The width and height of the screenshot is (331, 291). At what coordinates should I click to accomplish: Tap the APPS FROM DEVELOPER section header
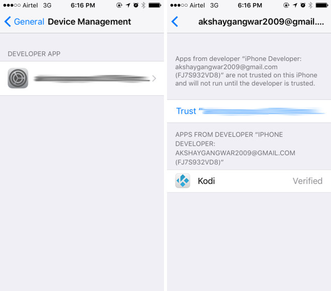tap(235, 148)
